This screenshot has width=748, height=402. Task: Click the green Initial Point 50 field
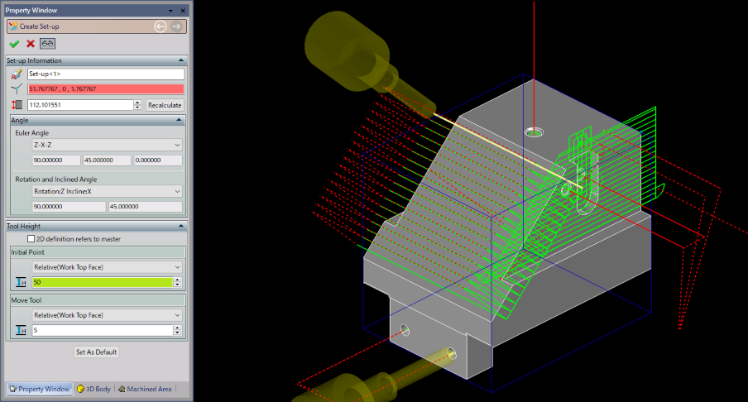click(102, 282)
